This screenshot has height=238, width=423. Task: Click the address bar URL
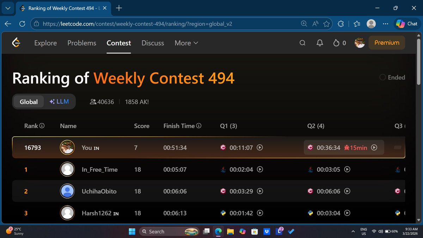pos(137,24)
